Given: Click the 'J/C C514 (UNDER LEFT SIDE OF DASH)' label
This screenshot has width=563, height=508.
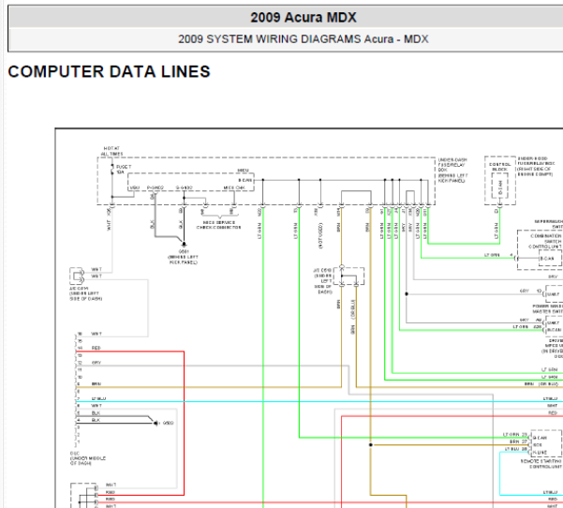Looking at the screenshot, I should tap(86, 293).
